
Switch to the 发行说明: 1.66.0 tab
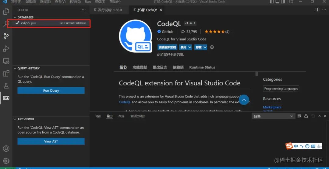110,10
